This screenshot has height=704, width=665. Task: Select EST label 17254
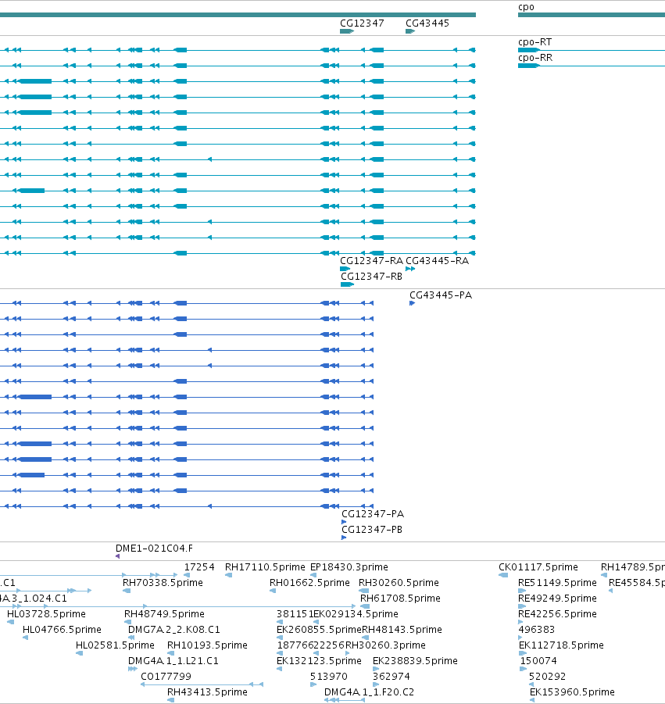pos(199,567)
